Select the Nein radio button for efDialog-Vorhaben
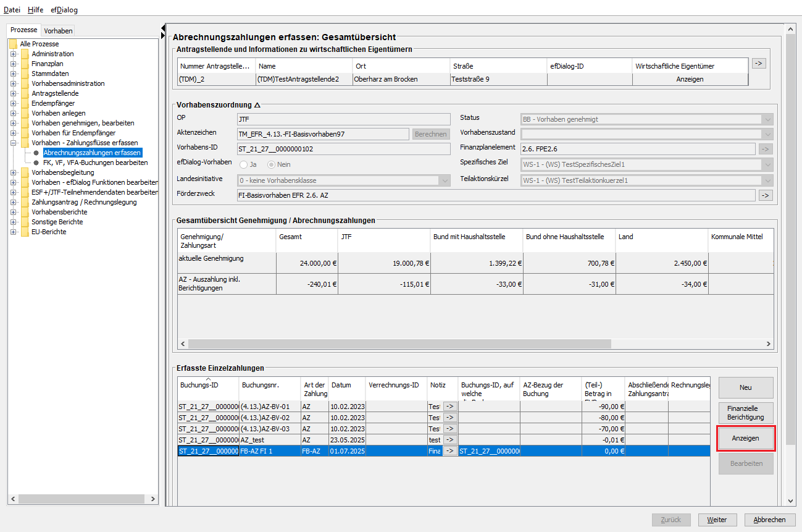This screenshot has height=532, width=802. (272, 164)
